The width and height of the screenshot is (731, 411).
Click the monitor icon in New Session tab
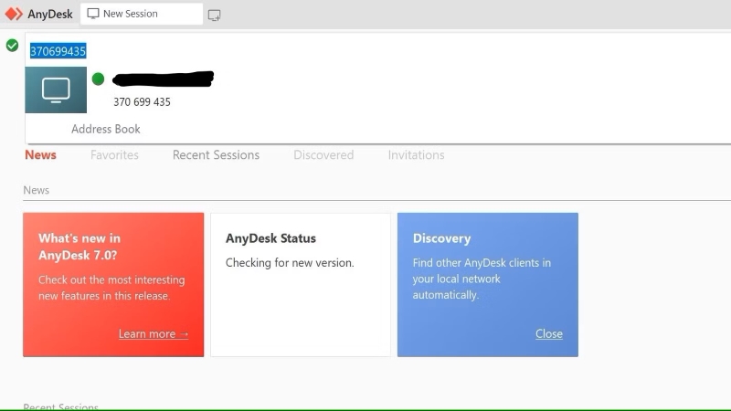[93, 14]
